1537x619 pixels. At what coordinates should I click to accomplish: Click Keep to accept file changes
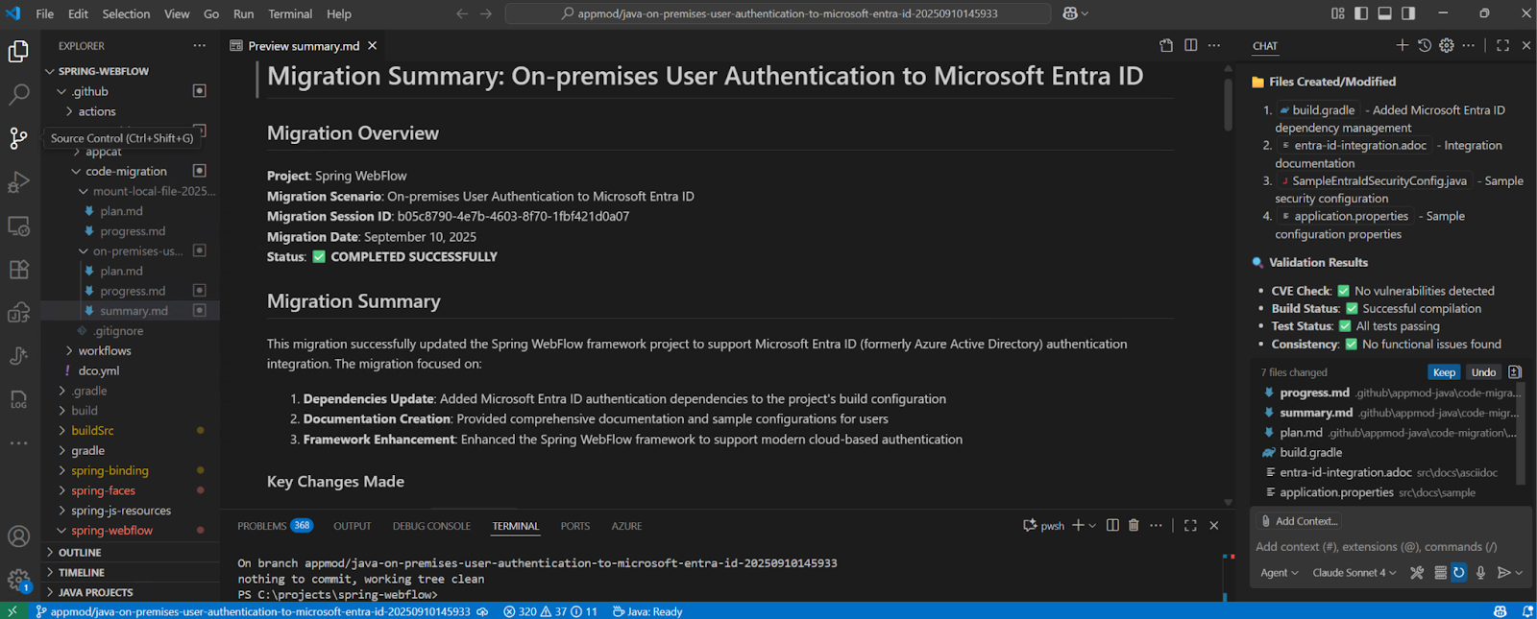1444,372
